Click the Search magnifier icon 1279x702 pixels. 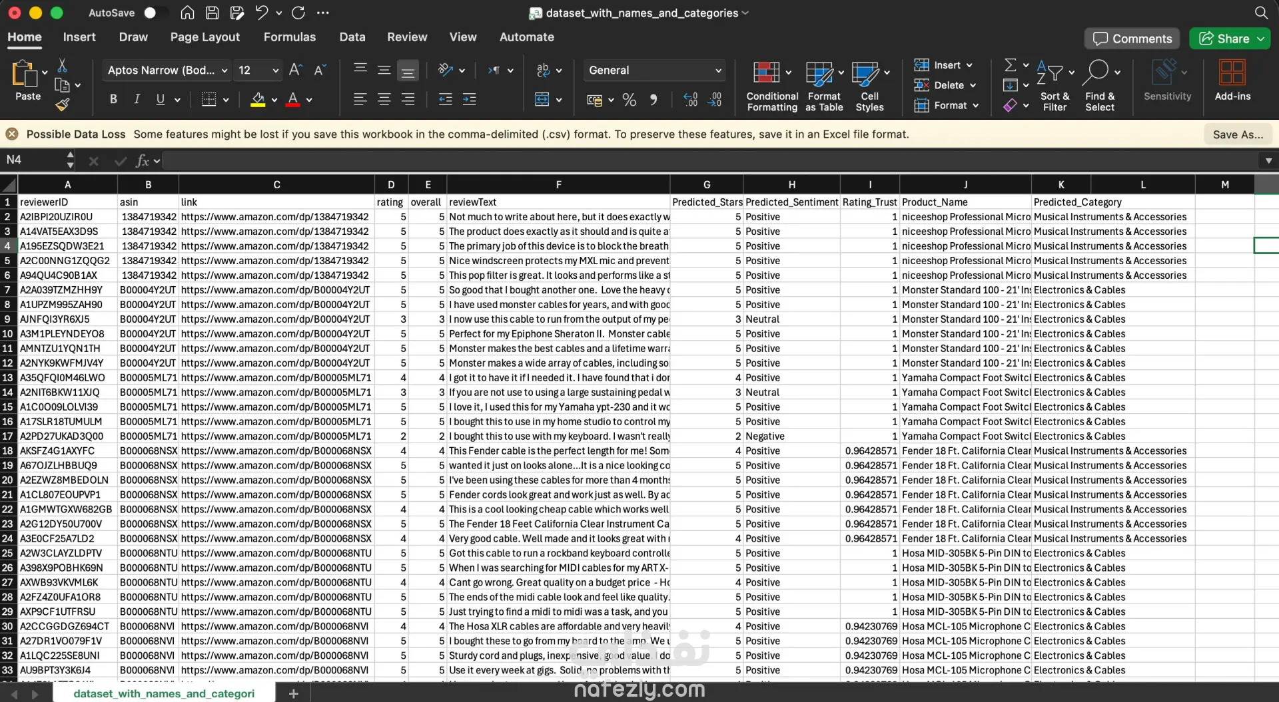[1261, 13]
